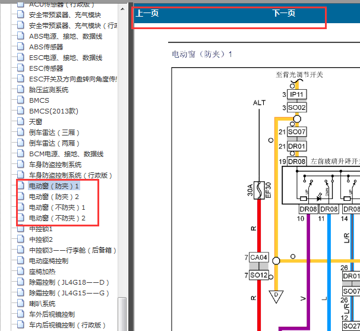Select the BMCS entry
The height and width of the screenshot is (331, 360).
[x=39, y=100]
